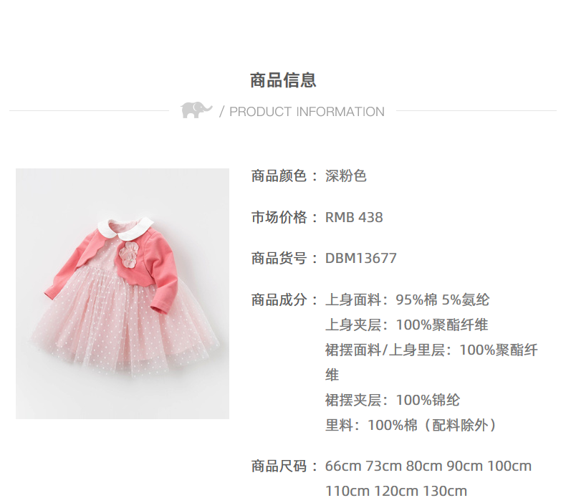
Task: Click the 商品信息 section heading
Action: (284, 80)
